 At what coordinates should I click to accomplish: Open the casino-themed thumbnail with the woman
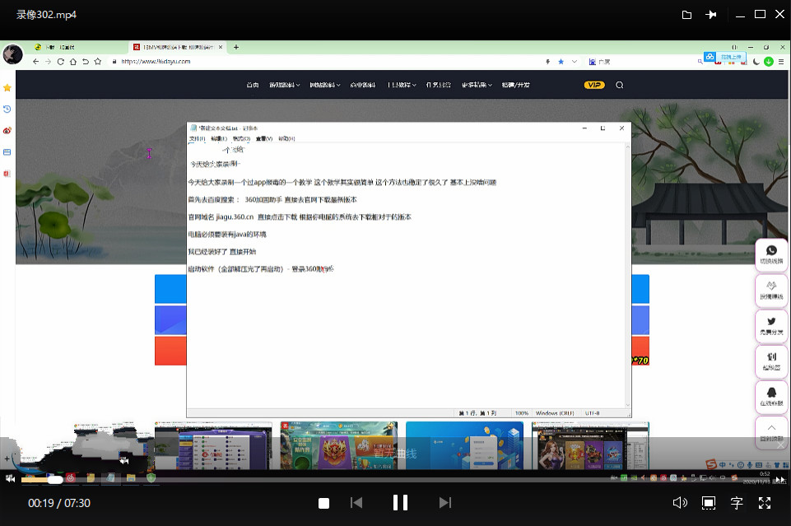590,446
